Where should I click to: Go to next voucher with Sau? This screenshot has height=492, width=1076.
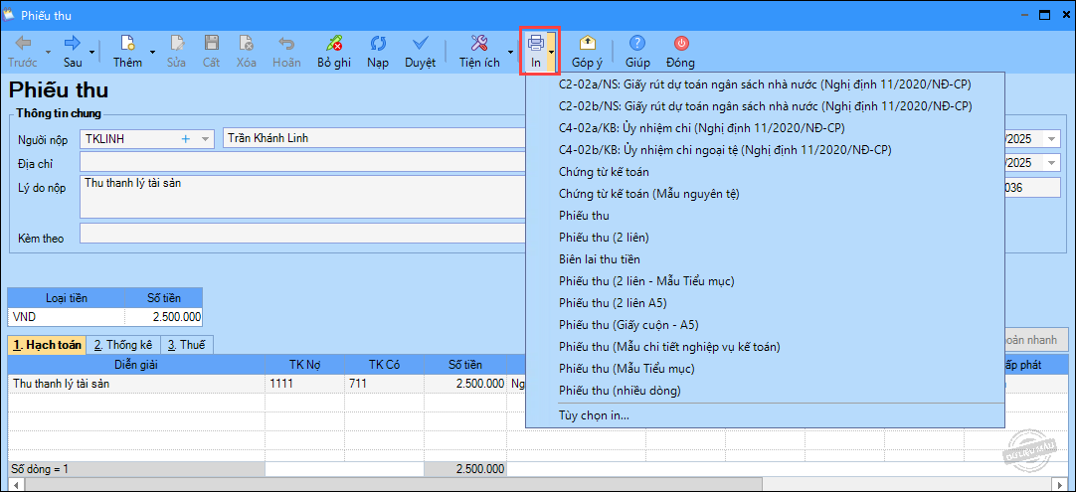coord(73,52)
